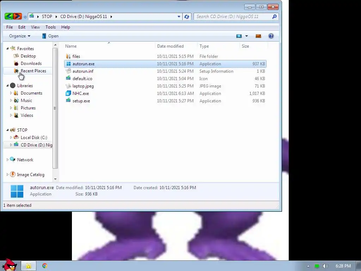Open the address bar history dropdown
The height and width of the screenshot is (271, 361).
pos(179,17)
